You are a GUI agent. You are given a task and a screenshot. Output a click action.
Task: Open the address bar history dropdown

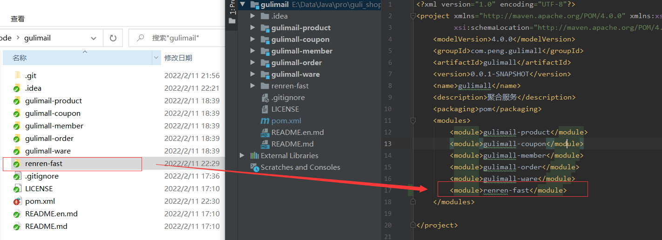94,38
